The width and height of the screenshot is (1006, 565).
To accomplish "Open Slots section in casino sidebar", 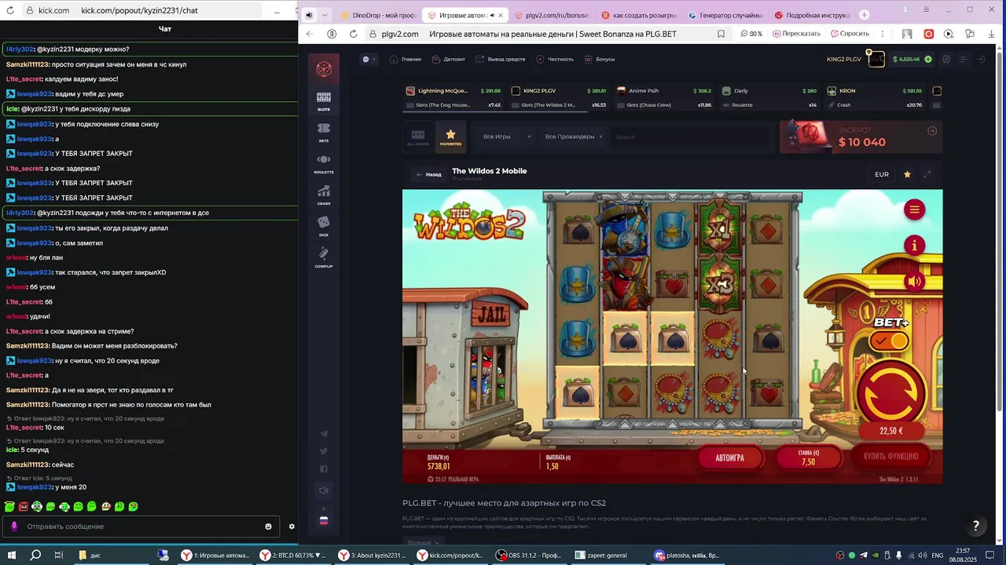I will (324, 100).
